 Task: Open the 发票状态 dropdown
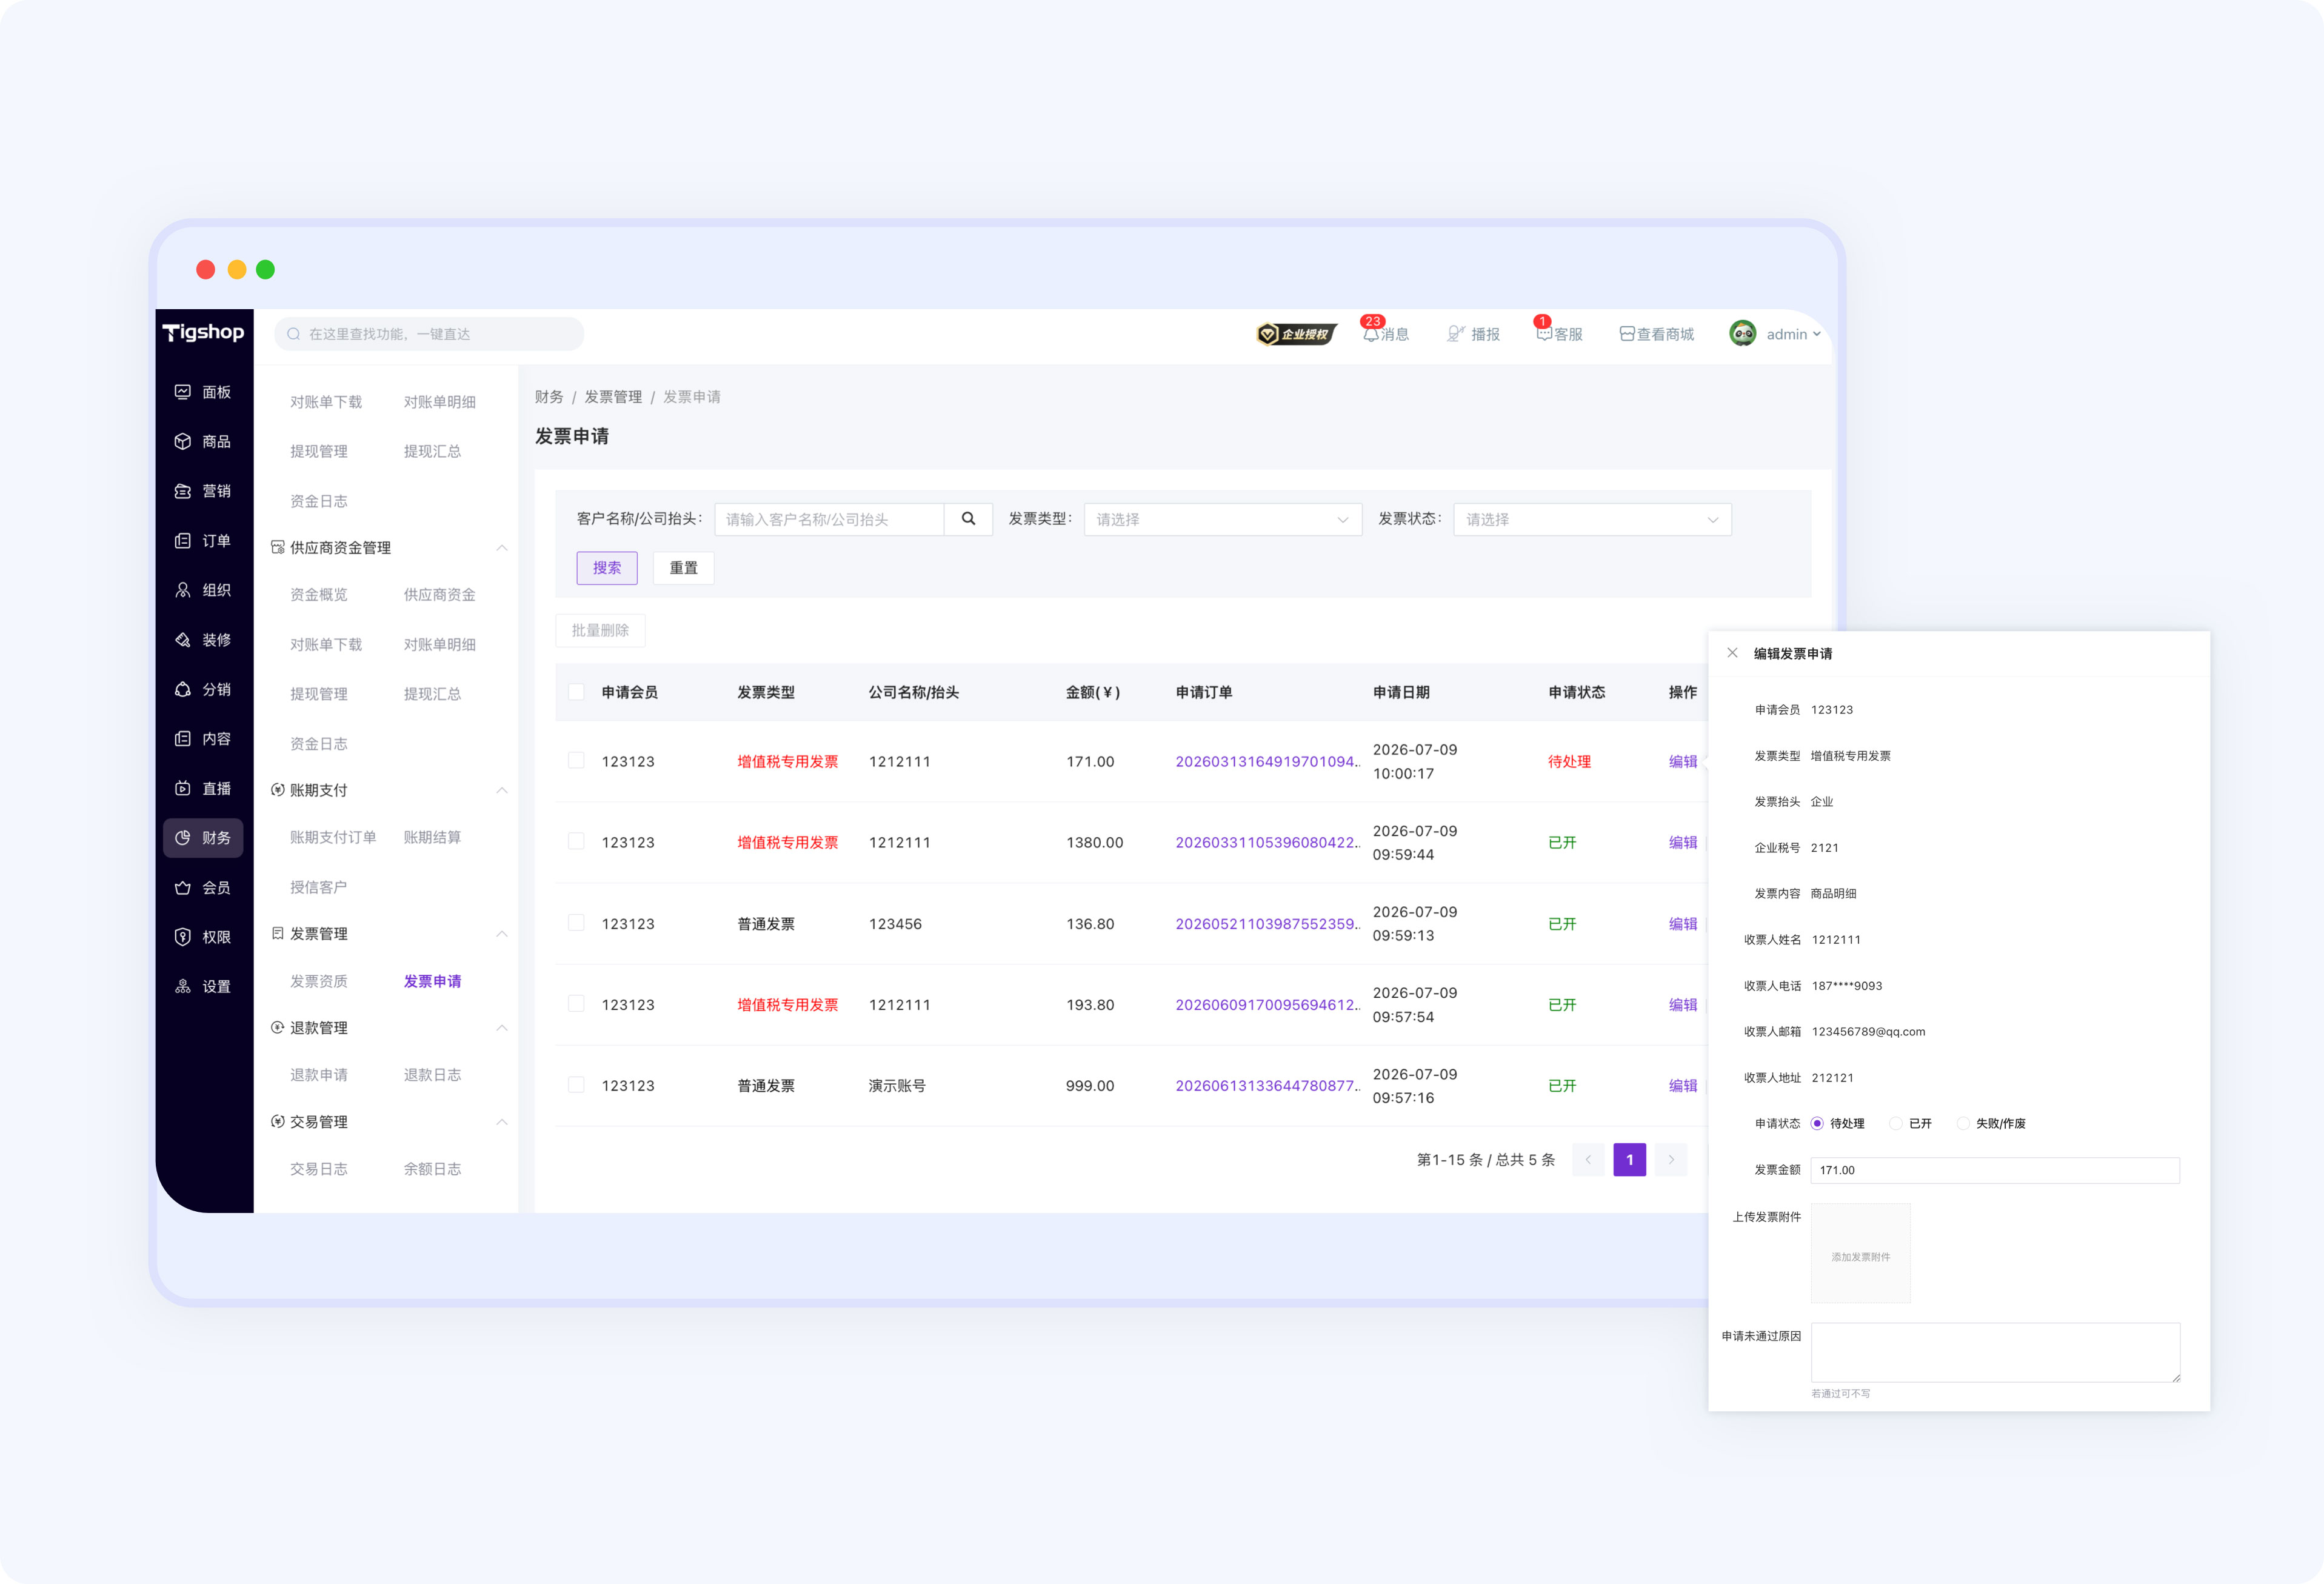coord(1592,519)
